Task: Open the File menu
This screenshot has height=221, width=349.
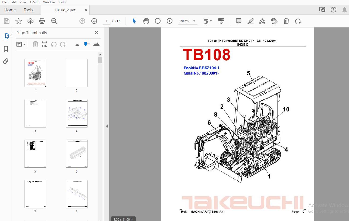Action: point(4,2)
